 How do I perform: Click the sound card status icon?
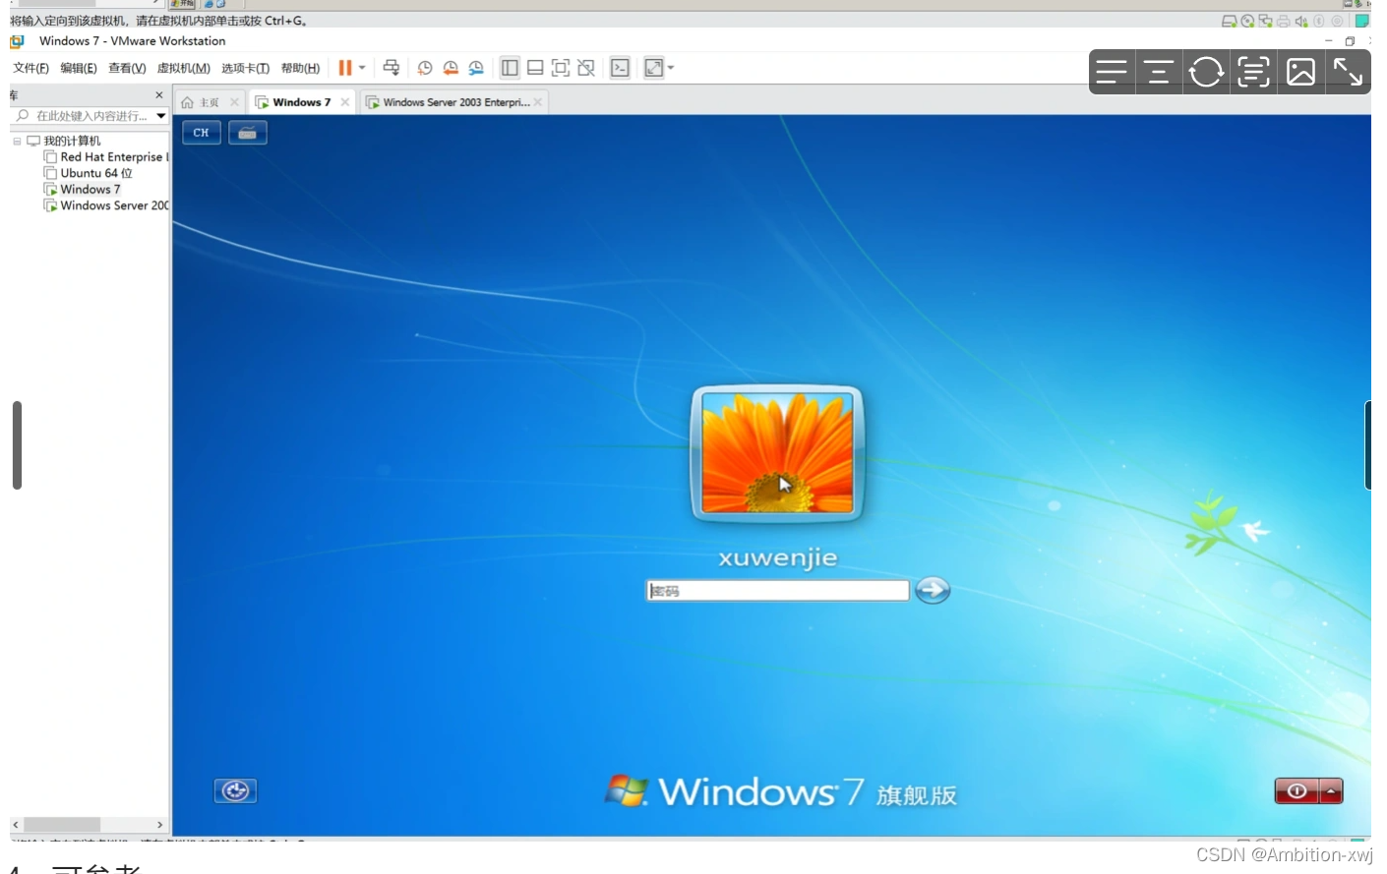1301,21
